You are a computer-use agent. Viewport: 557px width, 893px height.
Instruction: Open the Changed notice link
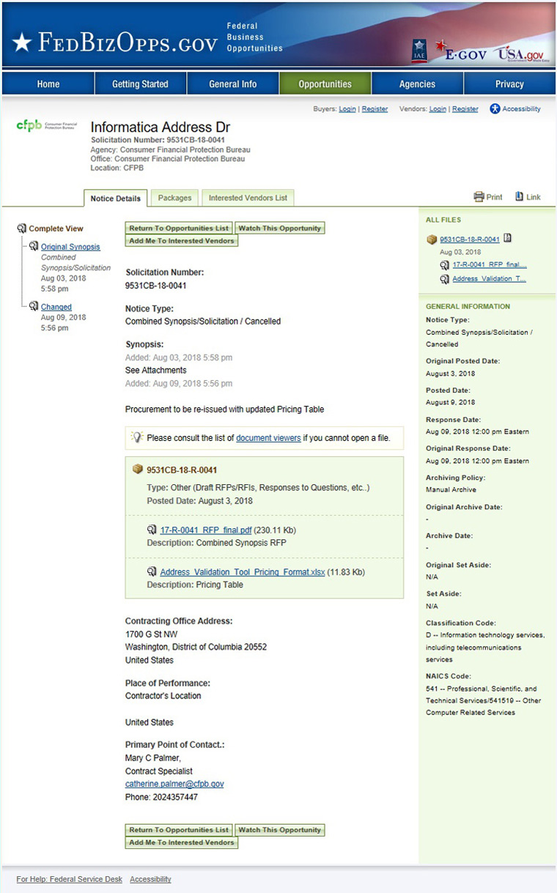point(56,307)
